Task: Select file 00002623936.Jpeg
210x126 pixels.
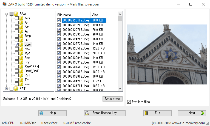Action: tap(76, 34)
